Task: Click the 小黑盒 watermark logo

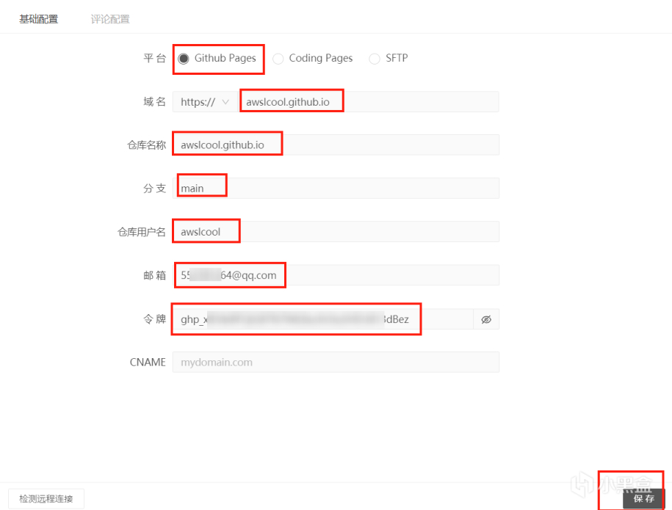Action: pos(615,483)
